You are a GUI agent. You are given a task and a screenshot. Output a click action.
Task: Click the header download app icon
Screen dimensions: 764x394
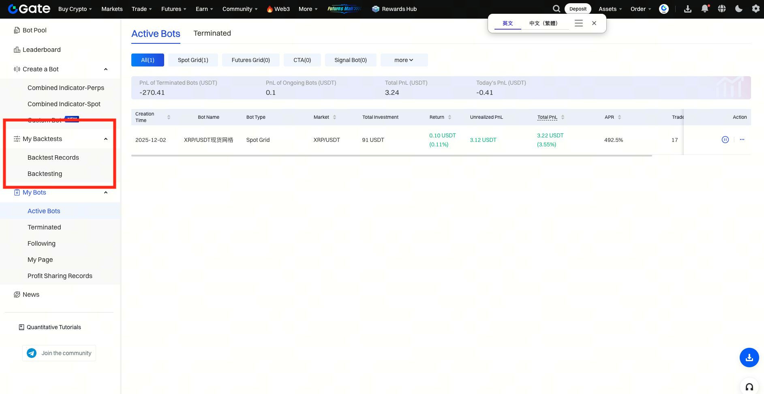click(x=688, y=9)
